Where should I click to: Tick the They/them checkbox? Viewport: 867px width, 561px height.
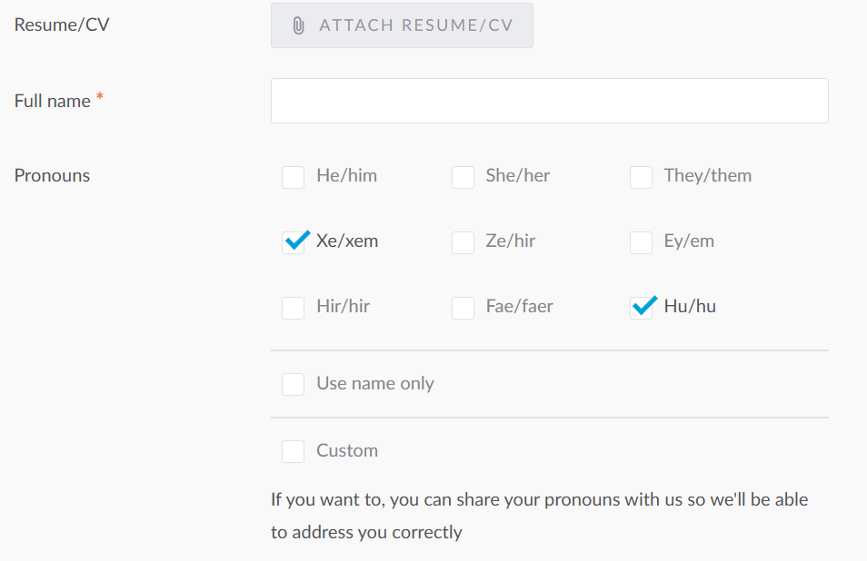641,177
